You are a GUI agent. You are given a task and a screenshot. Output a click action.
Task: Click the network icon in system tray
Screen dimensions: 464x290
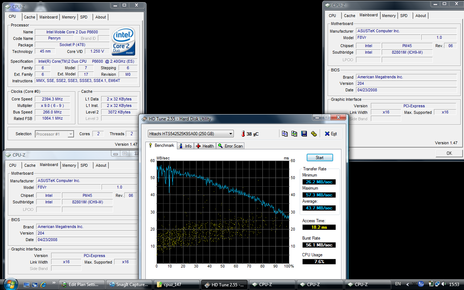click(x=438, y=284)
